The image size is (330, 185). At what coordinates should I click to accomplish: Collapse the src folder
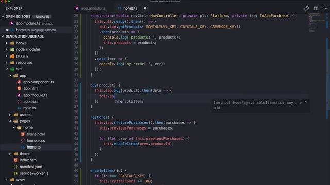(7, 69)
